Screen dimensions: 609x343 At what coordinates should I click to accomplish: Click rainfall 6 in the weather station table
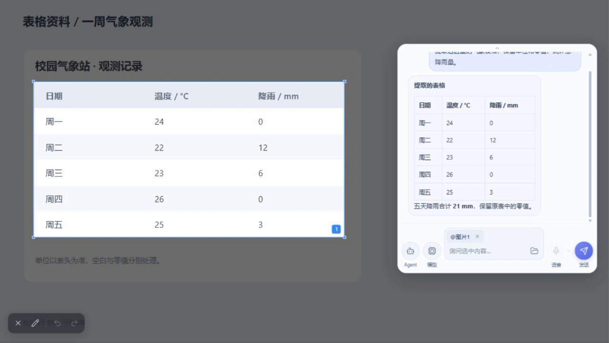point(260,173)
